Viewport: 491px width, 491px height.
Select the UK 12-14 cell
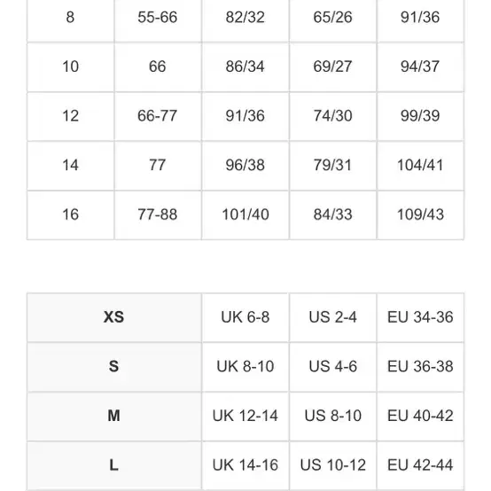(x=245, y=417)
